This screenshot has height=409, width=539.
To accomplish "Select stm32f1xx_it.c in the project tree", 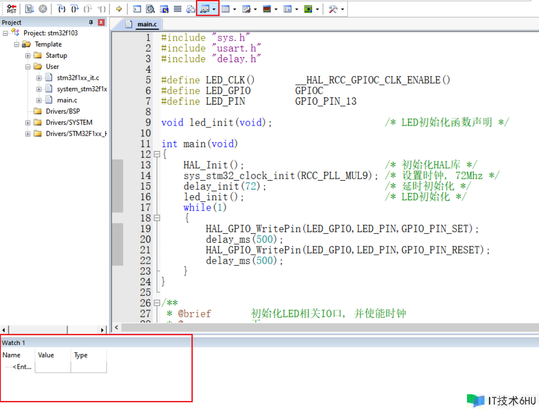I will click(78, 78).
